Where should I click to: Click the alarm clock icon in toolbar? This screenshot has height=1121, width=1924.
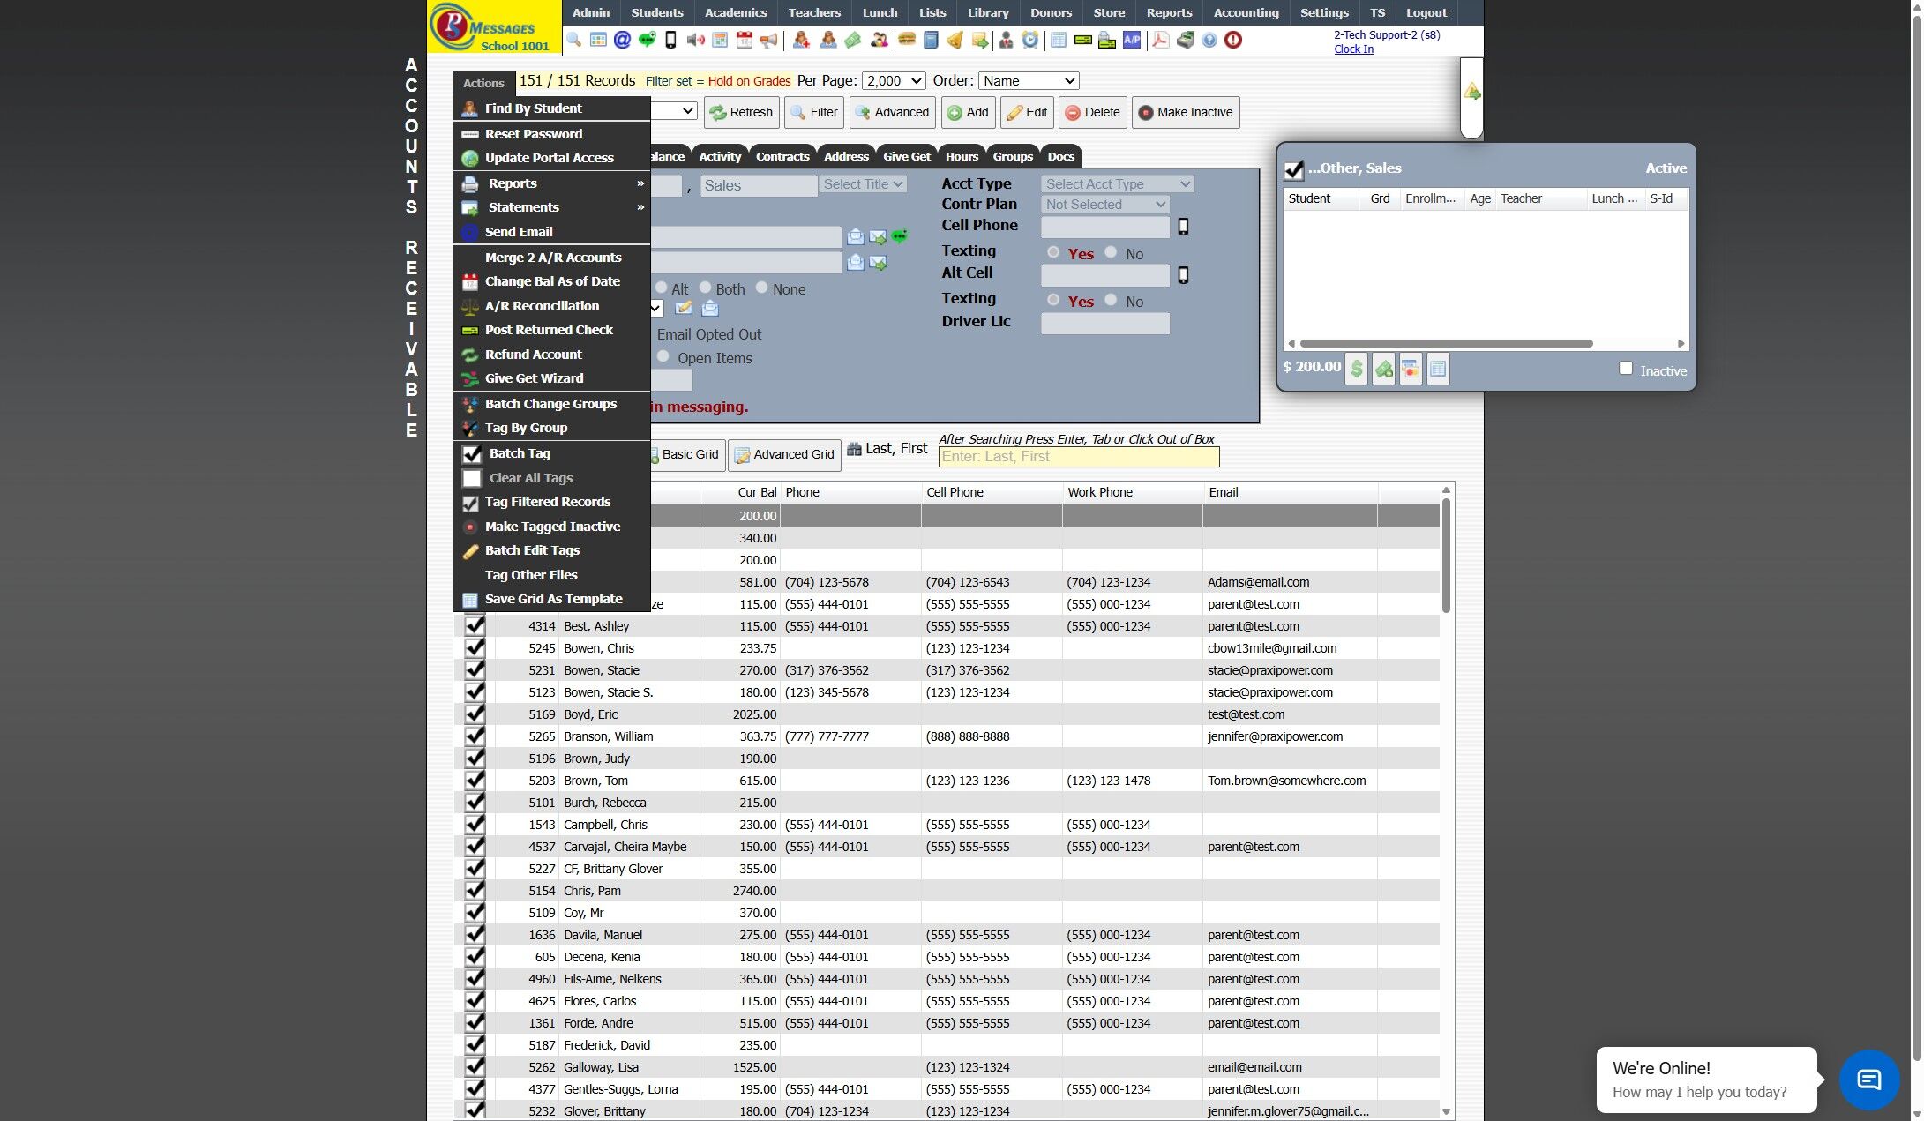coord(1030,40)
